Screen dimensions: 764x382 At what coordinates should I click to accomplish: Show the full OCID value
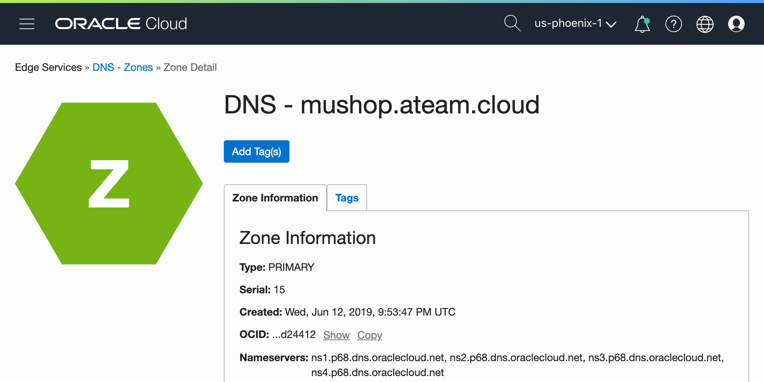(x=336, y=335)
